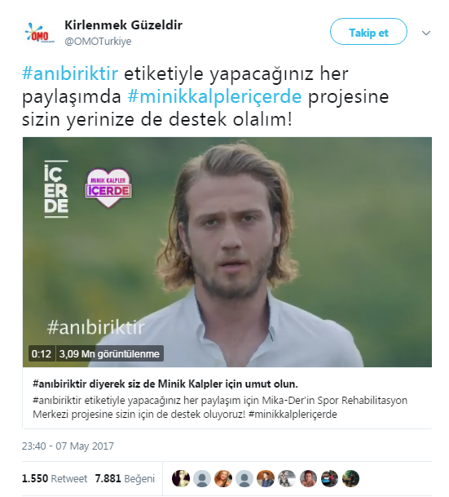Open the #anıbiriktir hashtag in tweet text

70,73
